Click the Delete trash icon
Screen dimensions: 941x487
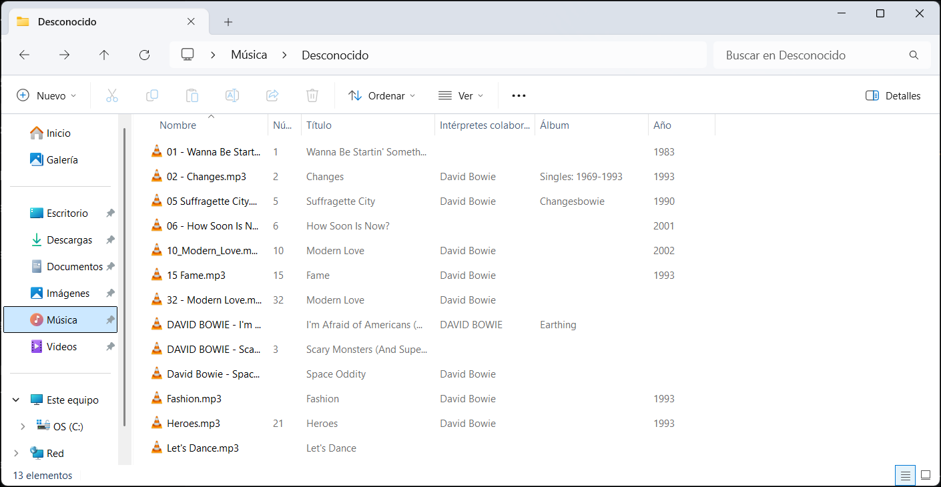tap(312, 95)
